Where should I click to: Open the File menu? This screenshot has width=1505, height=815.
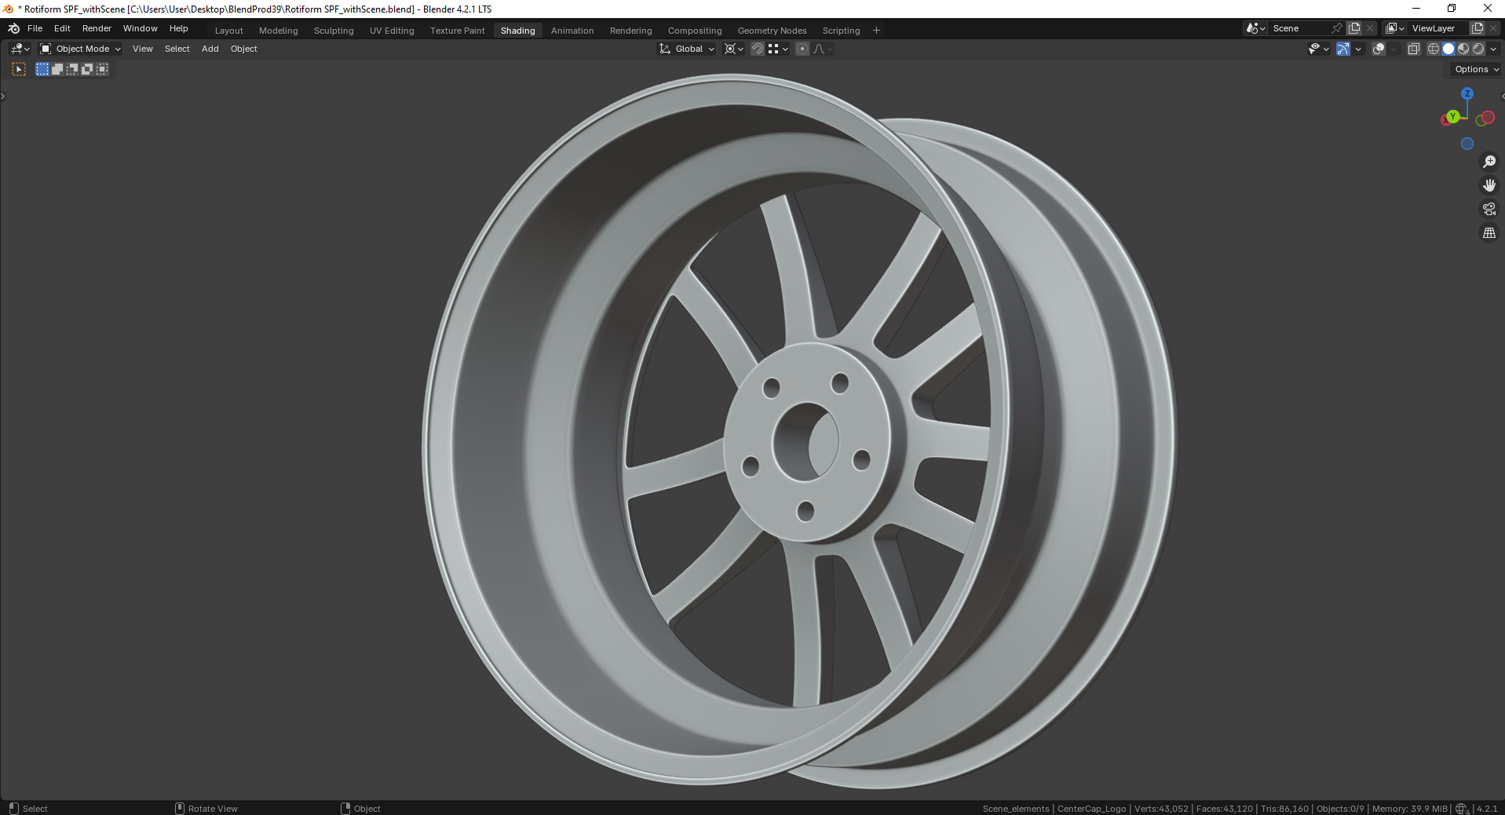tap(35, 28)
